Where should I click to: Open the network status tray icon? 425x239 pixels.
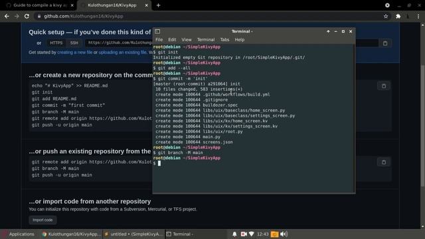[x=251, y=234]
